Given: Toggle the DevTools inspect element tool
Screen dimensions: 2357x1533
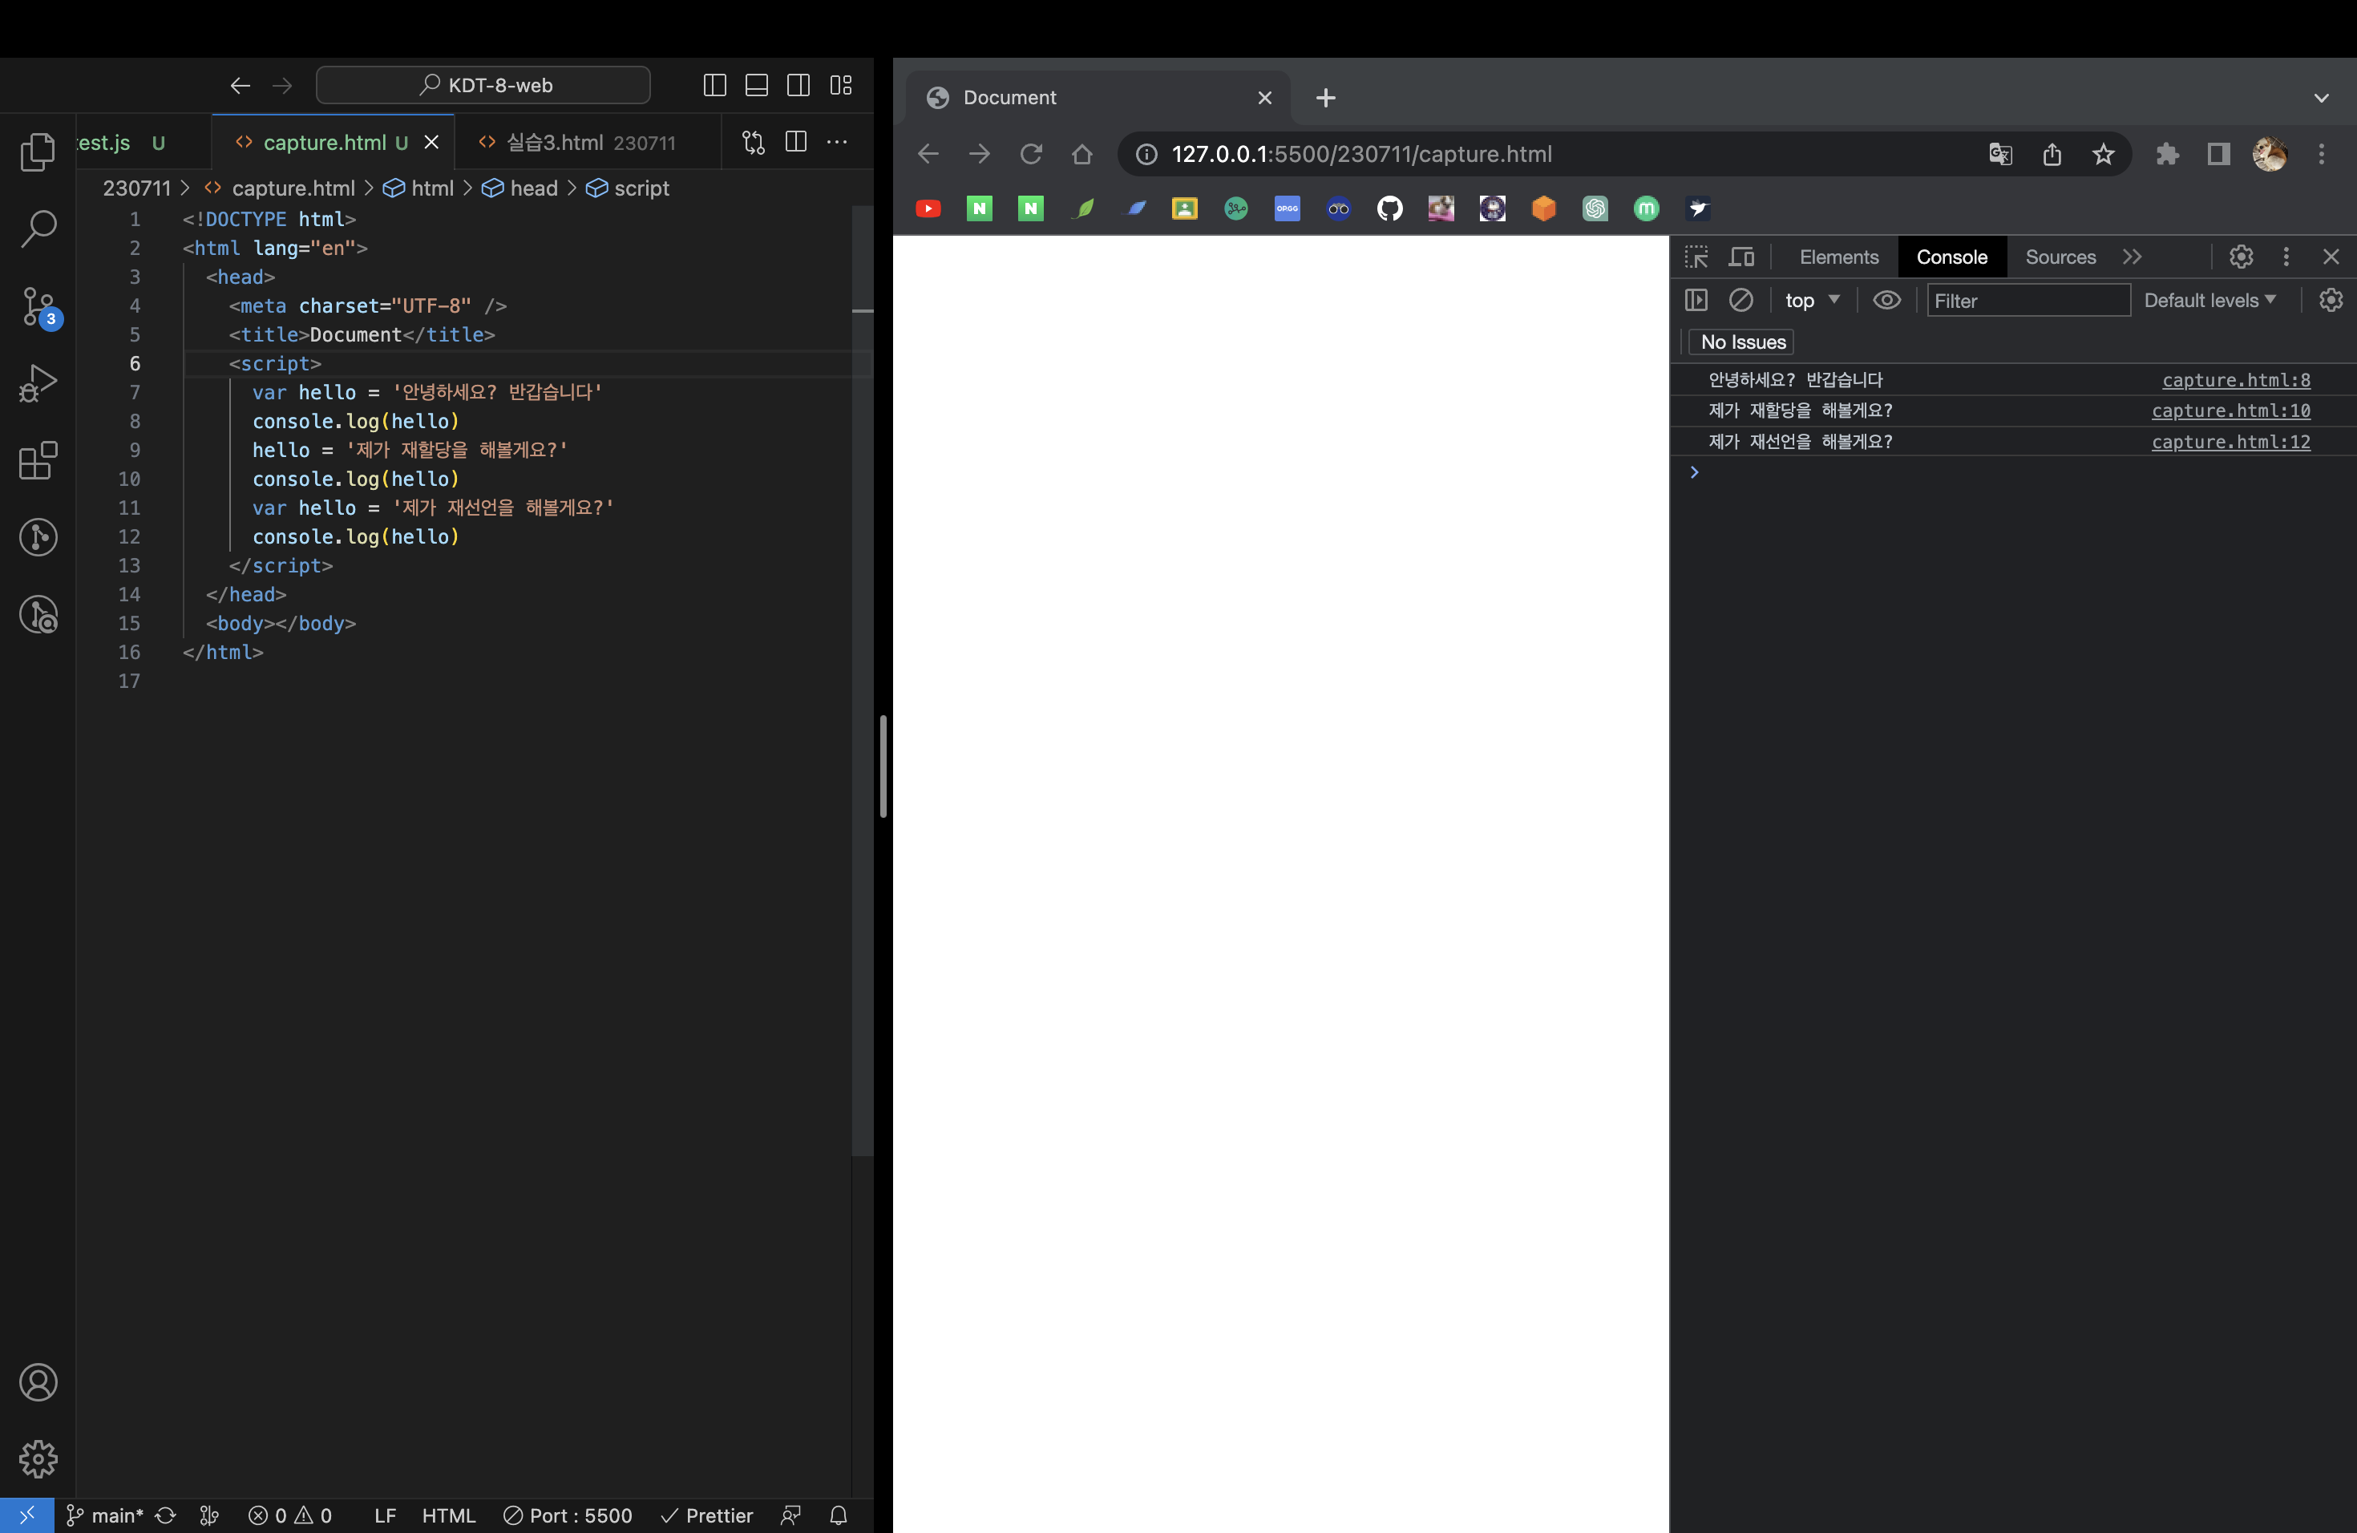Looking at the screenshot, I should pyautogui.click(x=1696, y=257).
